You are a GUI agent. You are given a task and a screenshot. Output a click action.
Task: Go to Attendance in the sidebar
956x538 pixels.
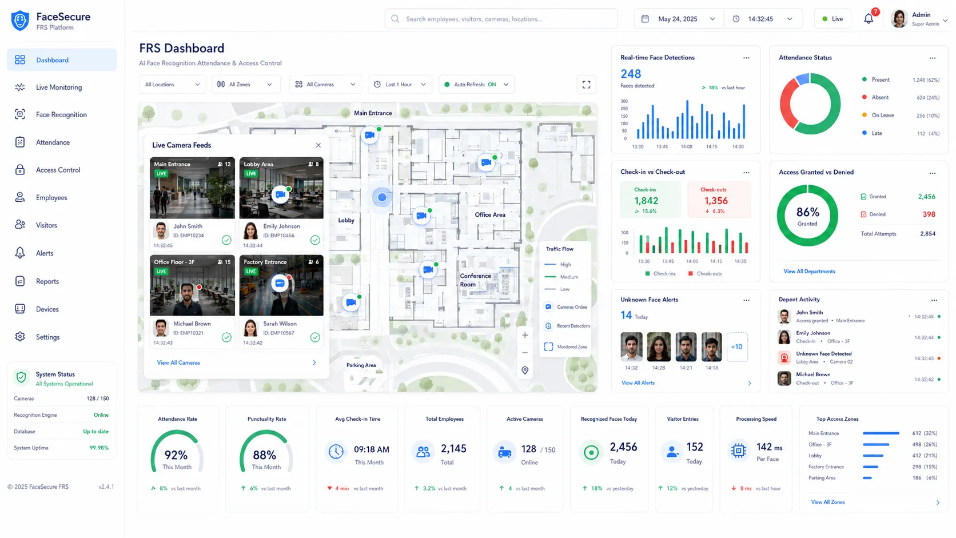point(62,142)
